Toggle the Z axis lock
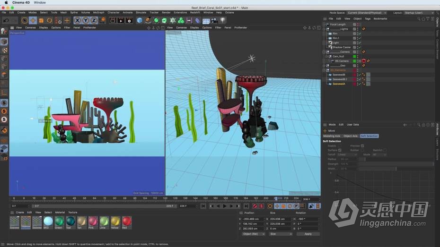This screenshot has height=247, width=440. [94, 20]
